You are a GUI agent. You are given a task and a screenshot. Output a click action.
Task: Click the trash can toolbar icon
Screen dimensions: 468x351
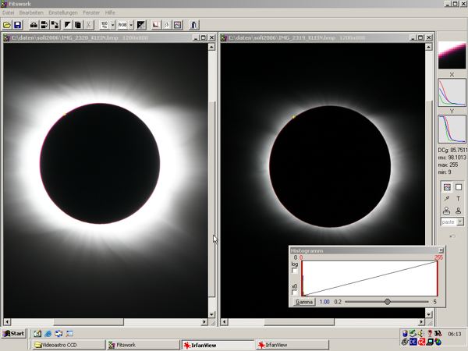pyautogui.click(x=193, y=25)
